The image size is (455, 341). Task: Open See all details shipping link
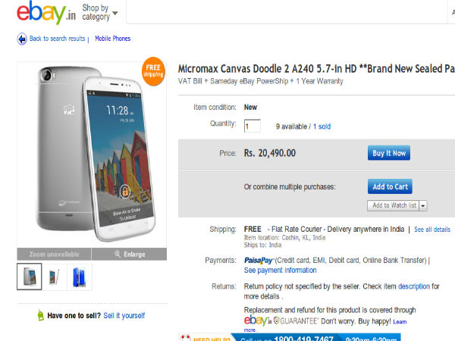tap(432, 229)
